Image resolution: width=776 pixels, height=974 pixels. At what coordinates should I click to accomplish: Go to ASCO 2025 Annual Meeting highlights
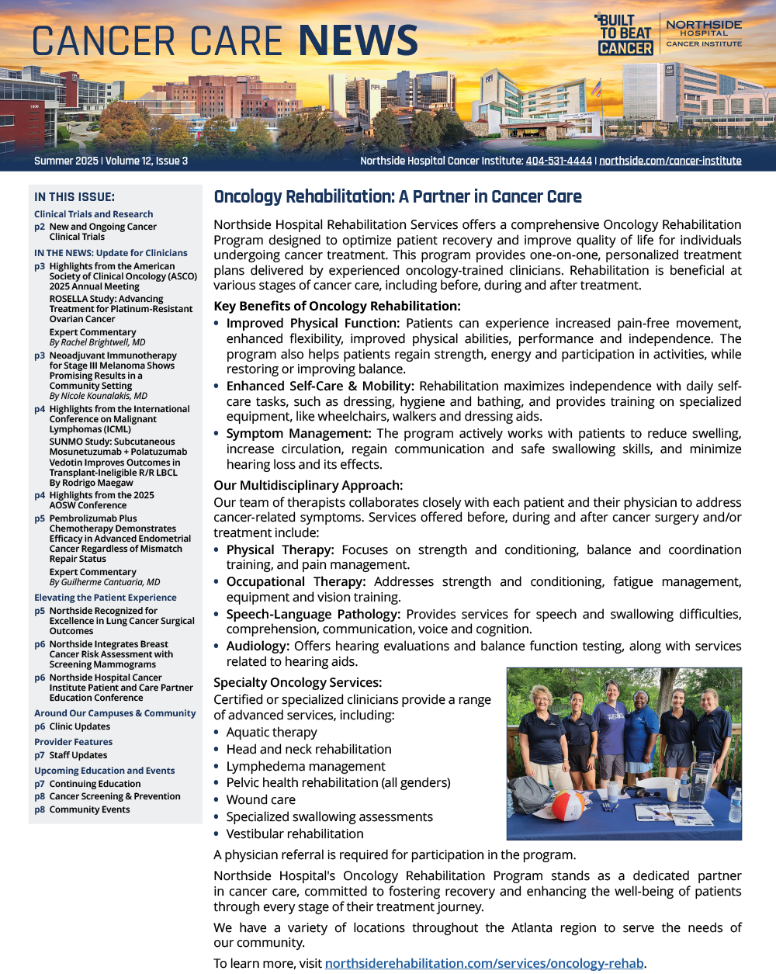123,276
